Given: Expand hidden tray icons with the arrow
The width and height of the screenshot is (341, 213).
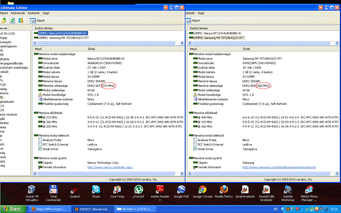Looking at the screenshot, I should click(x=283, y=209).
